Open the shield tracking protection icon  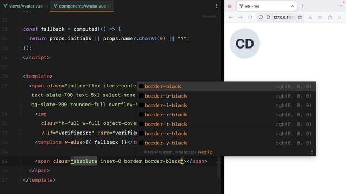click(261, 17)
